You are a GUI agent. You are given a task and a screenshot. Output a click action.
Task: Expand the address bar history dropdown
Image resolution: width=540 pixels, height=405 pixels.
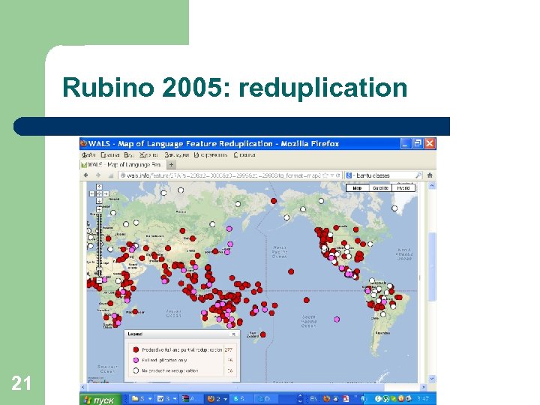point(332,175)
